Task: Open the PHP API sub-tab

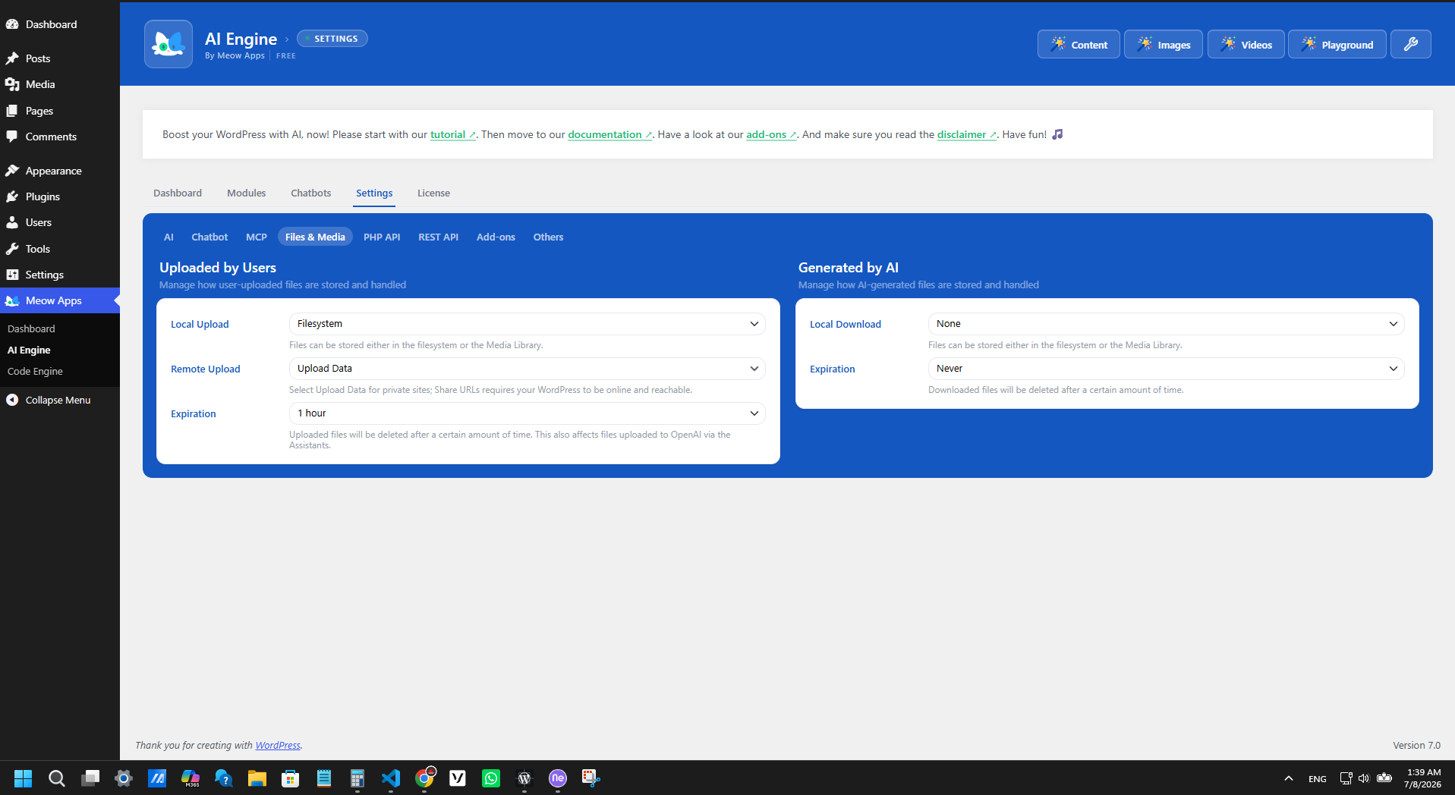Action: coord(382,237)
